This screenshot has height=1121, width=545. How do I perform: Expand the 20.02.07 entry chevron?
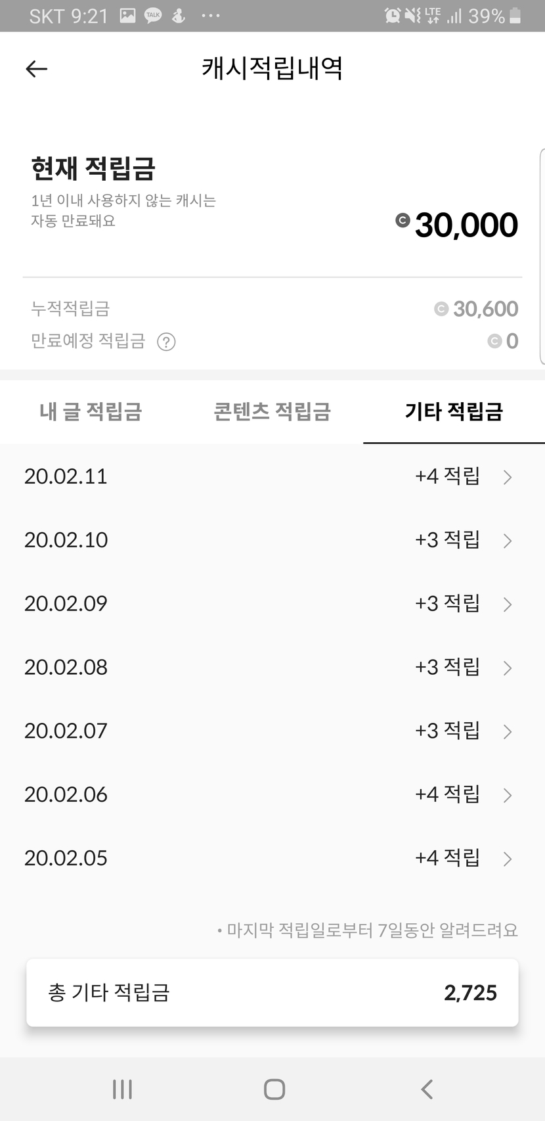point(507,731)
